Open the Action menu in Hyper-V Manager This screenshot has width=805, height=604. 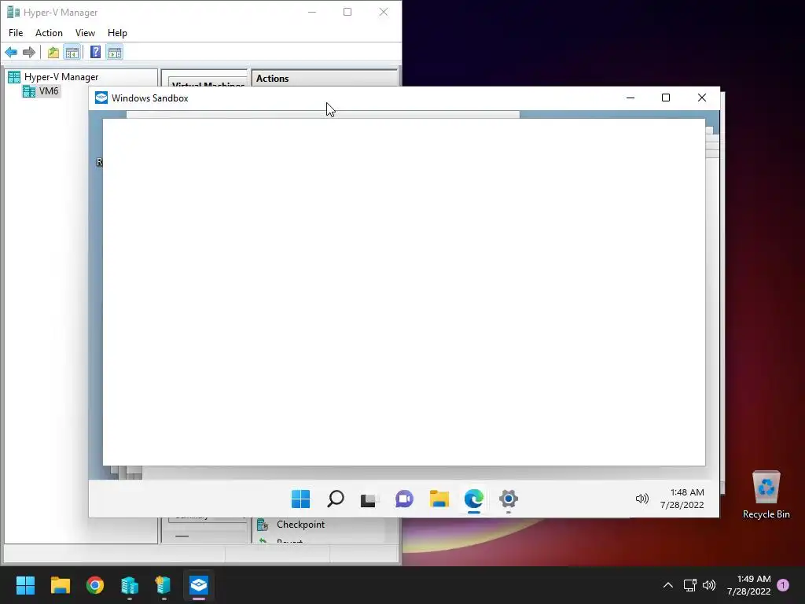point(49,33)
